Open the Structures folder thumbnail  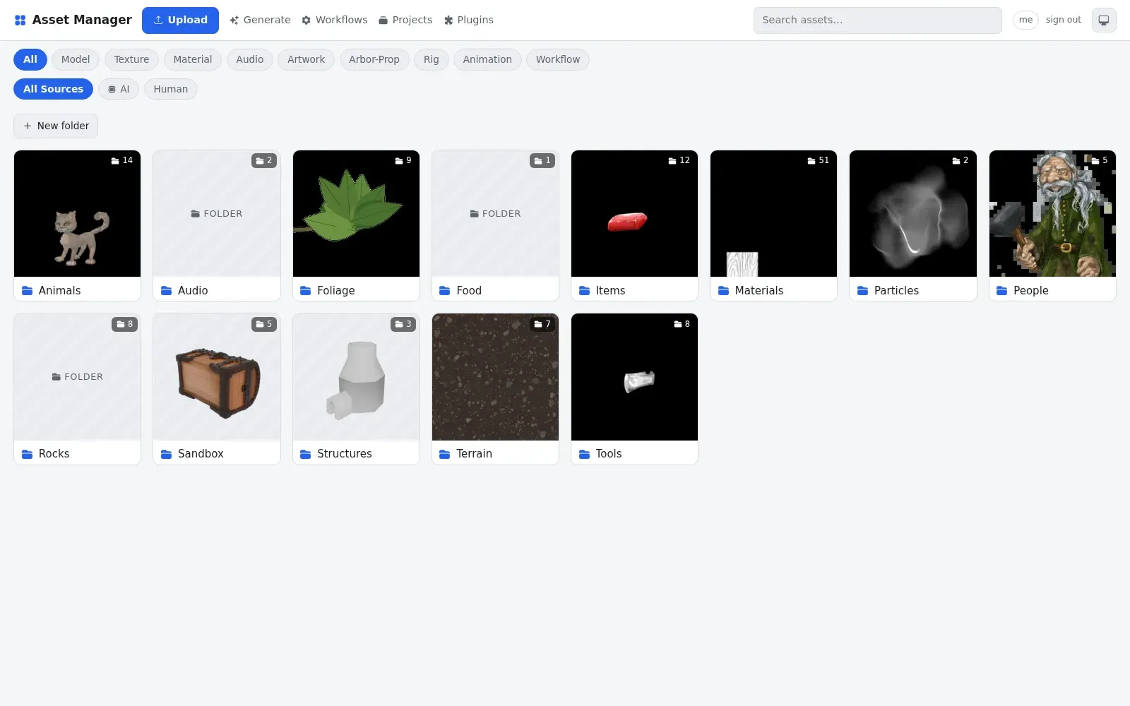[x=356, y=377]
